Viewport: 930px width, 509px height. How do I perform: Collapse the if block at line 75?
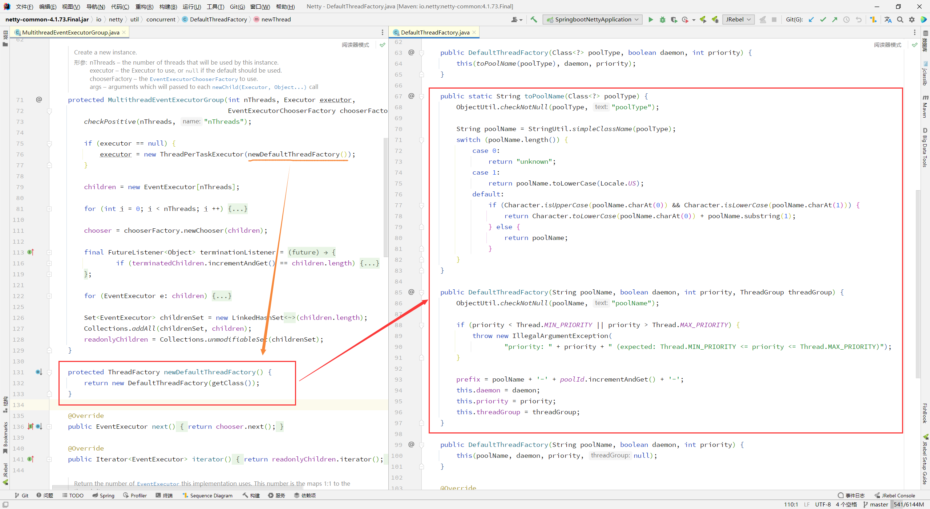49,144
